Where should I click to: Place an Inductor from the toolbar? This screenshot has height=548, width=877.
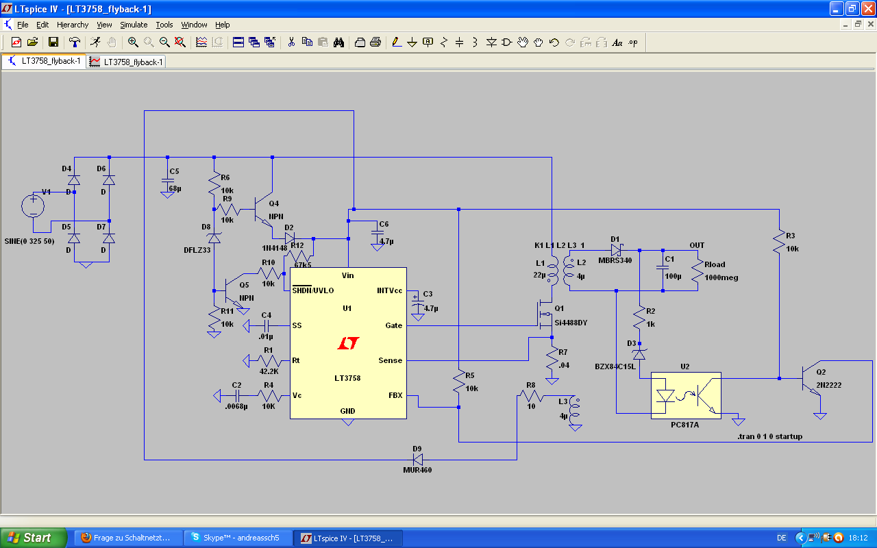pos(475,42)
